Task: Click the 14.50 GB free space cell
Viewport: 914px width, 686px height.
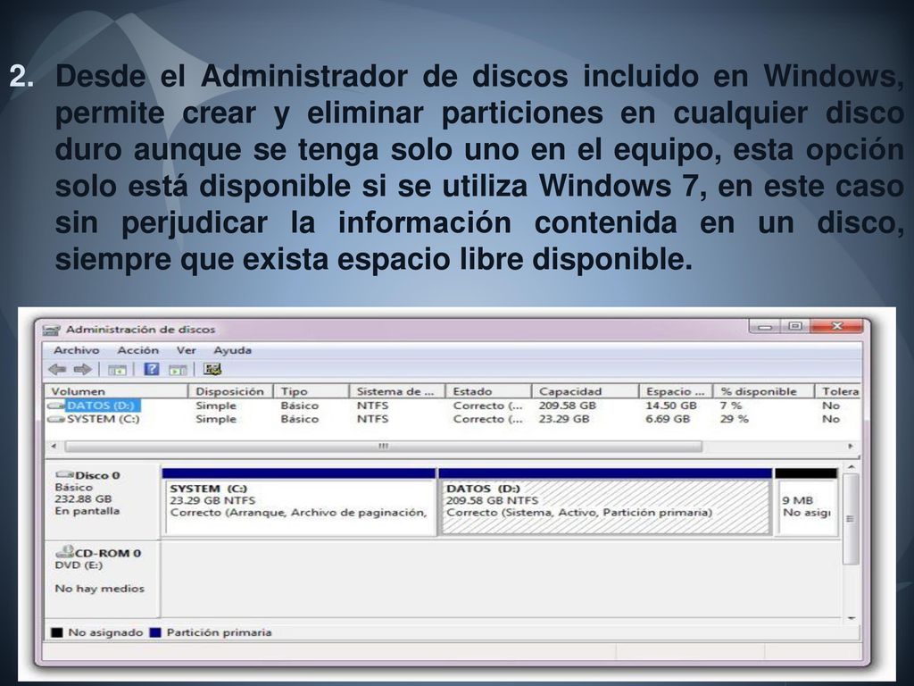Action: (671, 406)
